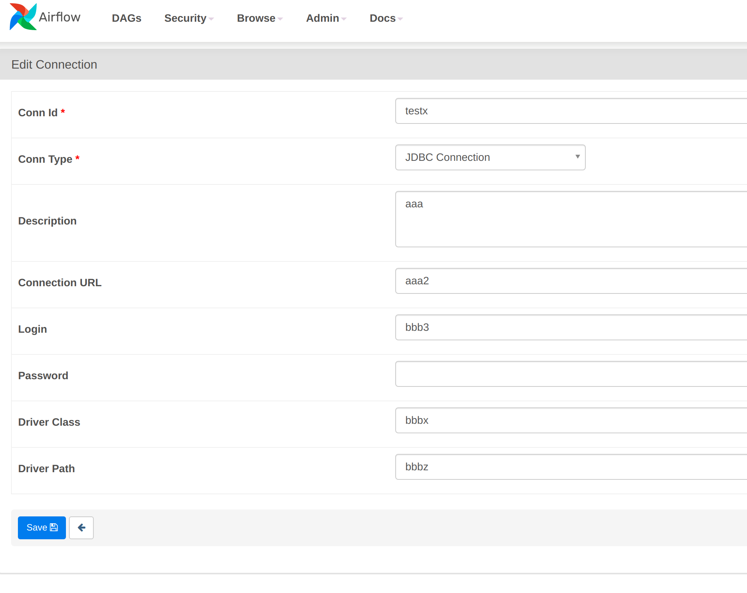Click inside the Conn Id field
The image size is (747, 593).
tap(534, 111)
